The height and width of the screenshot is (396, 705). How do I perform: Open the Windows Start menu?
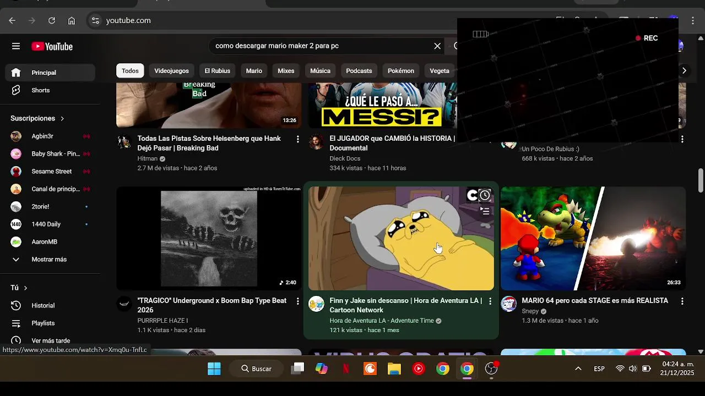(214, 369)
